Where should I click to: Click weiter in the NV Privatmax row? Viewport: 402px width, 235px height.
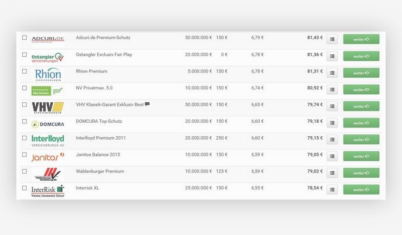pos(361,89)
